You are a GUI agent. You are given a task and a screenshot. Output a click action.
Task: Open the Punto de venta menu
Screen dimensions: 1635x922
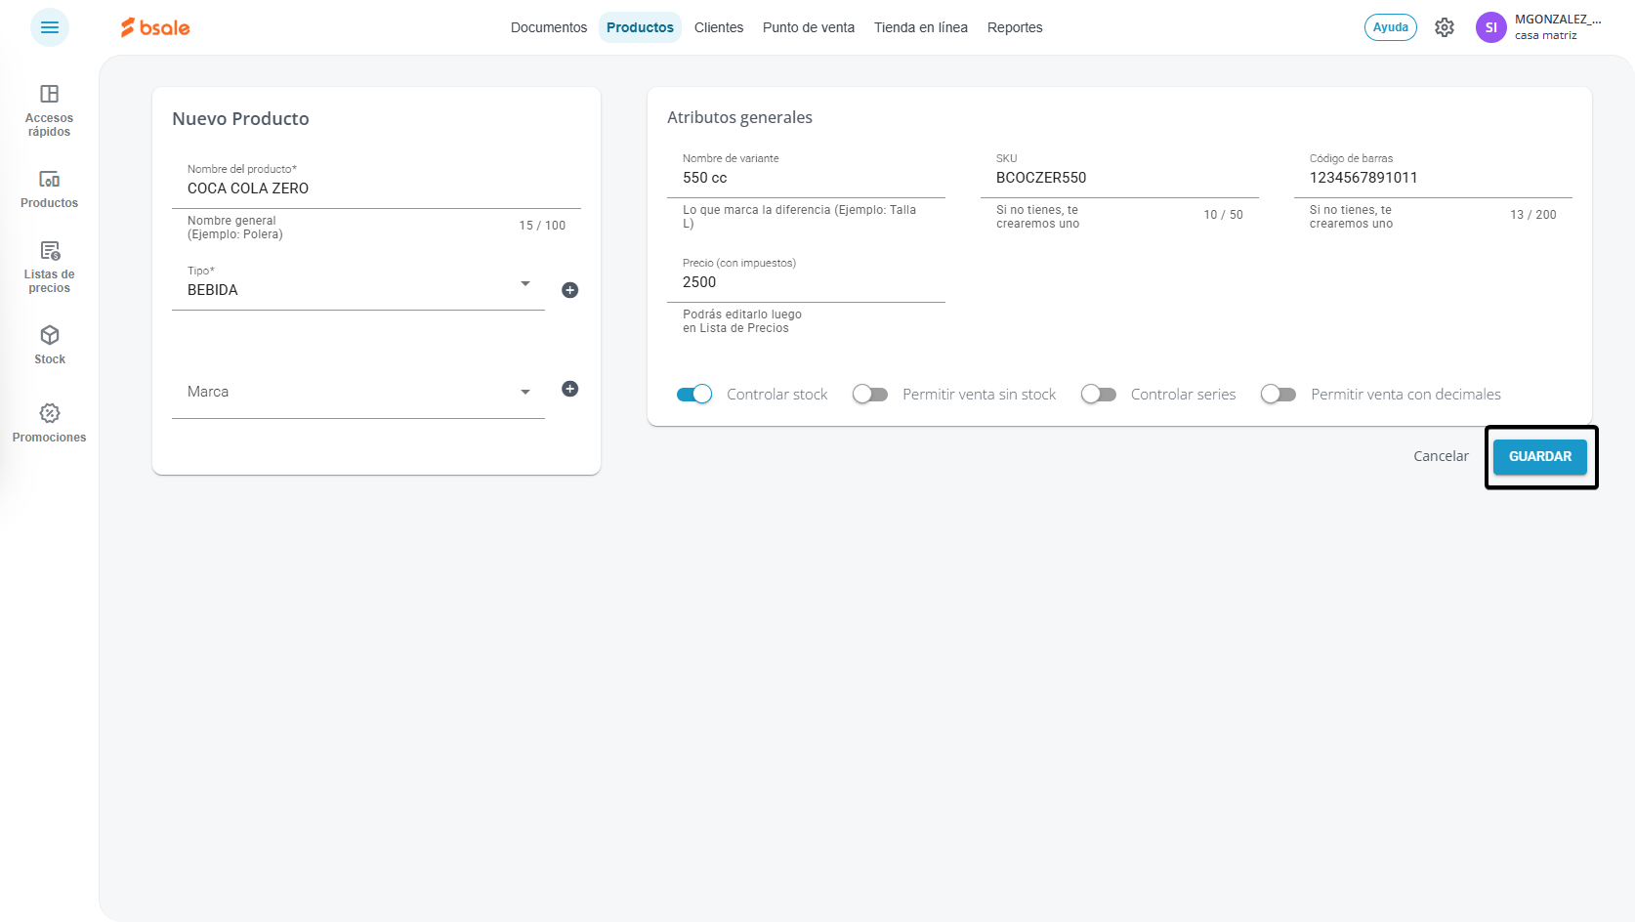click(809, 27)
